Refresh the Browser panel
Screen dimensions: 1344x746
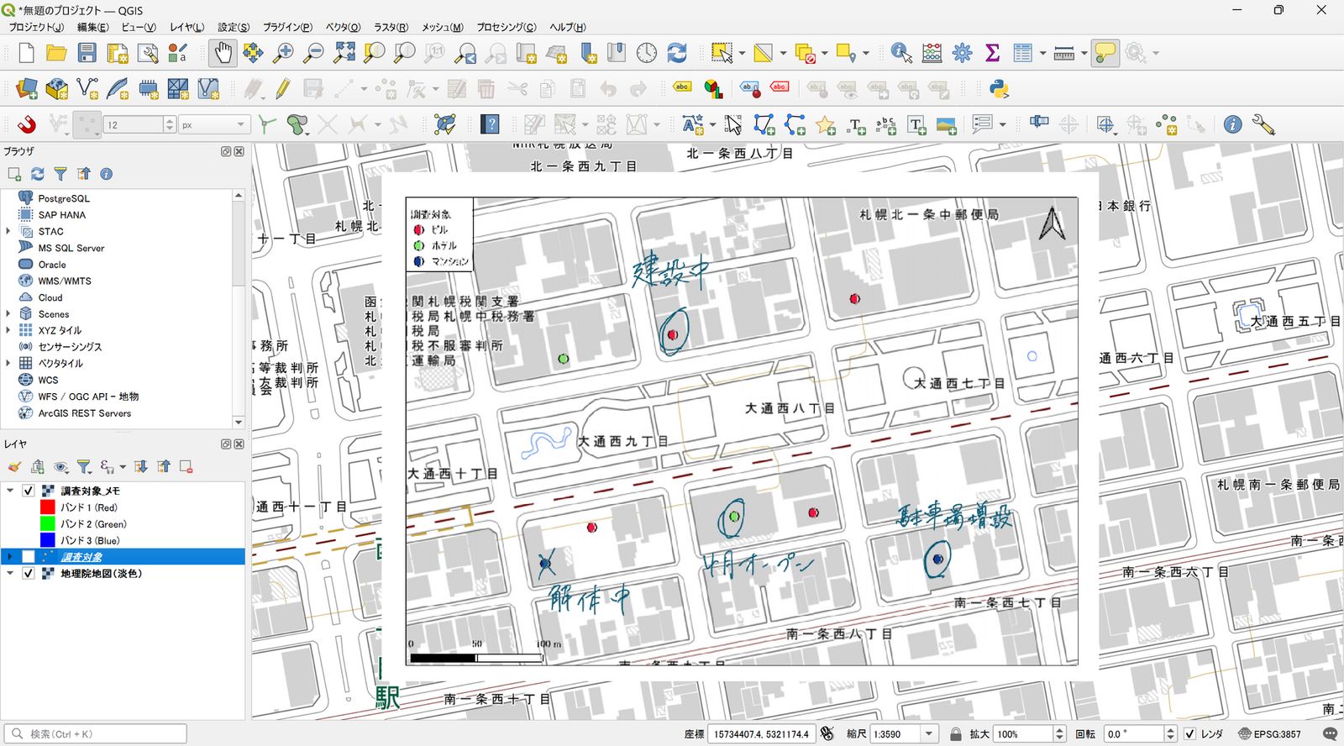(x=37, y=174)
